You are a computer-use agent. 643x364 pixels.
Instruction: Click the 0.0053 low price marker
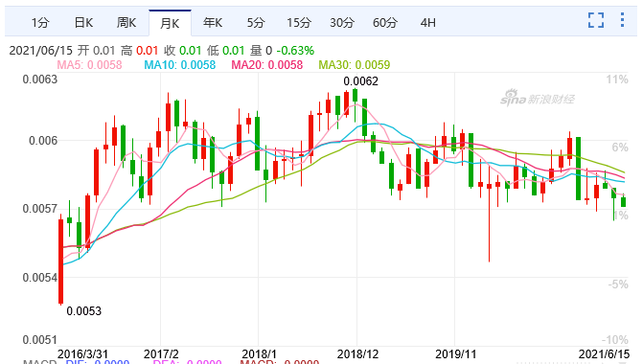(x=83, y=311)
